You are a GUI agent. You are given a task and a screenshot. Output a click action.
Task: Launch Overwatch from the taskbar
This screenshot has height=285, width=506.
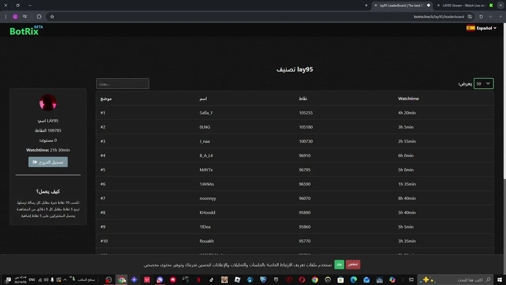click(328, 280)
